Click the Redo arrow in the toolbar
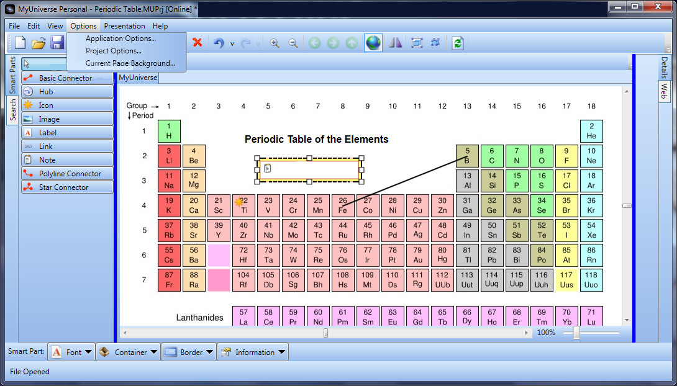Viewport: 677px width, 386px height. 246,43
